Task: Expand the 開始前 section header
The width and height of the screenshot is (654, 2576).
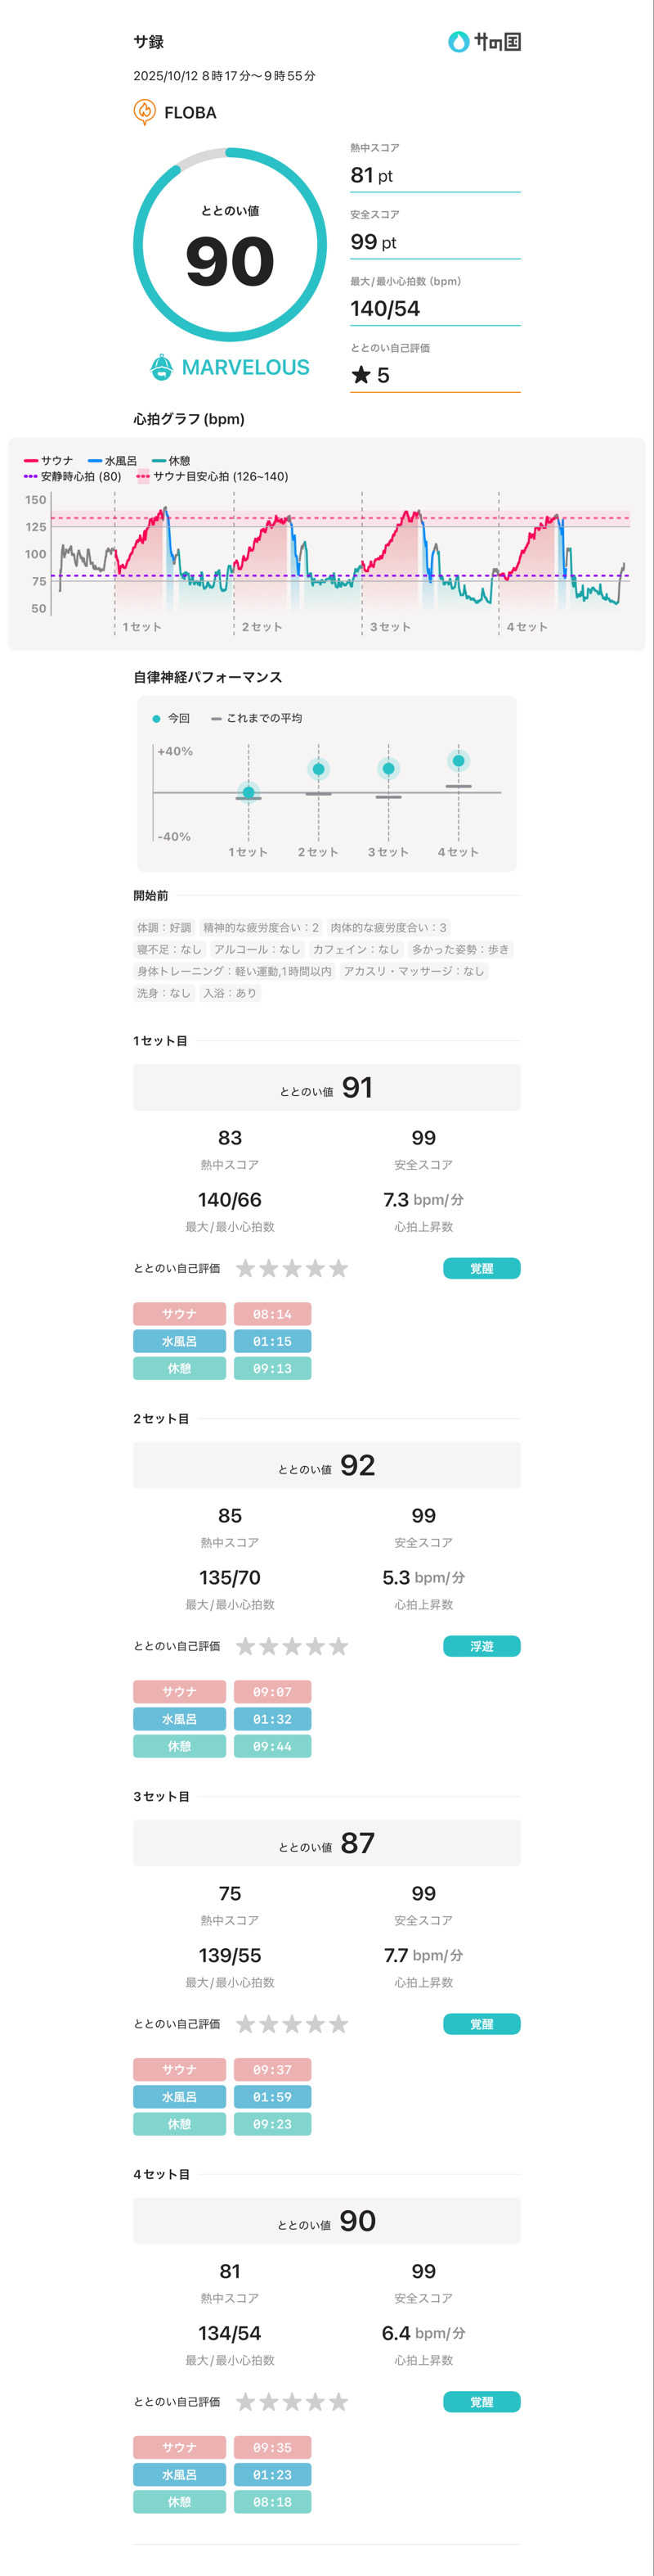Action: click(150, 895)
